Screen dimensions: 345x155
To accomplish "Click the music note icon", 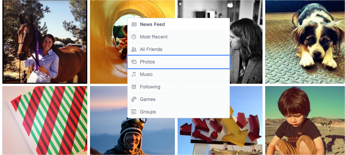I will pos(134,74).
